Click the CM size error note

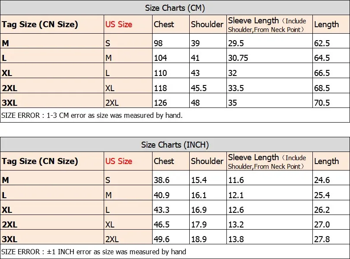(92, 115)
